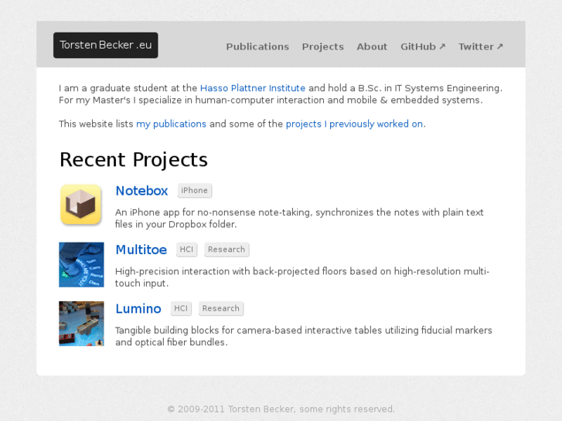Select the HCI tag beside Lumino

pos(181,309)
